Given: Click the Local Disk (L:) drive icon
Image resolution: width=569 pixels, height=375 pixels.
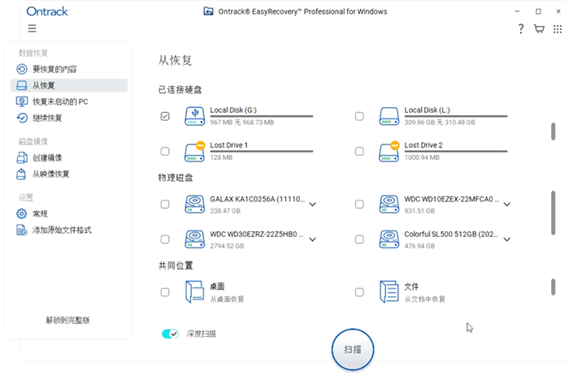Looking at the screenshot, I should tap(389, 116).
